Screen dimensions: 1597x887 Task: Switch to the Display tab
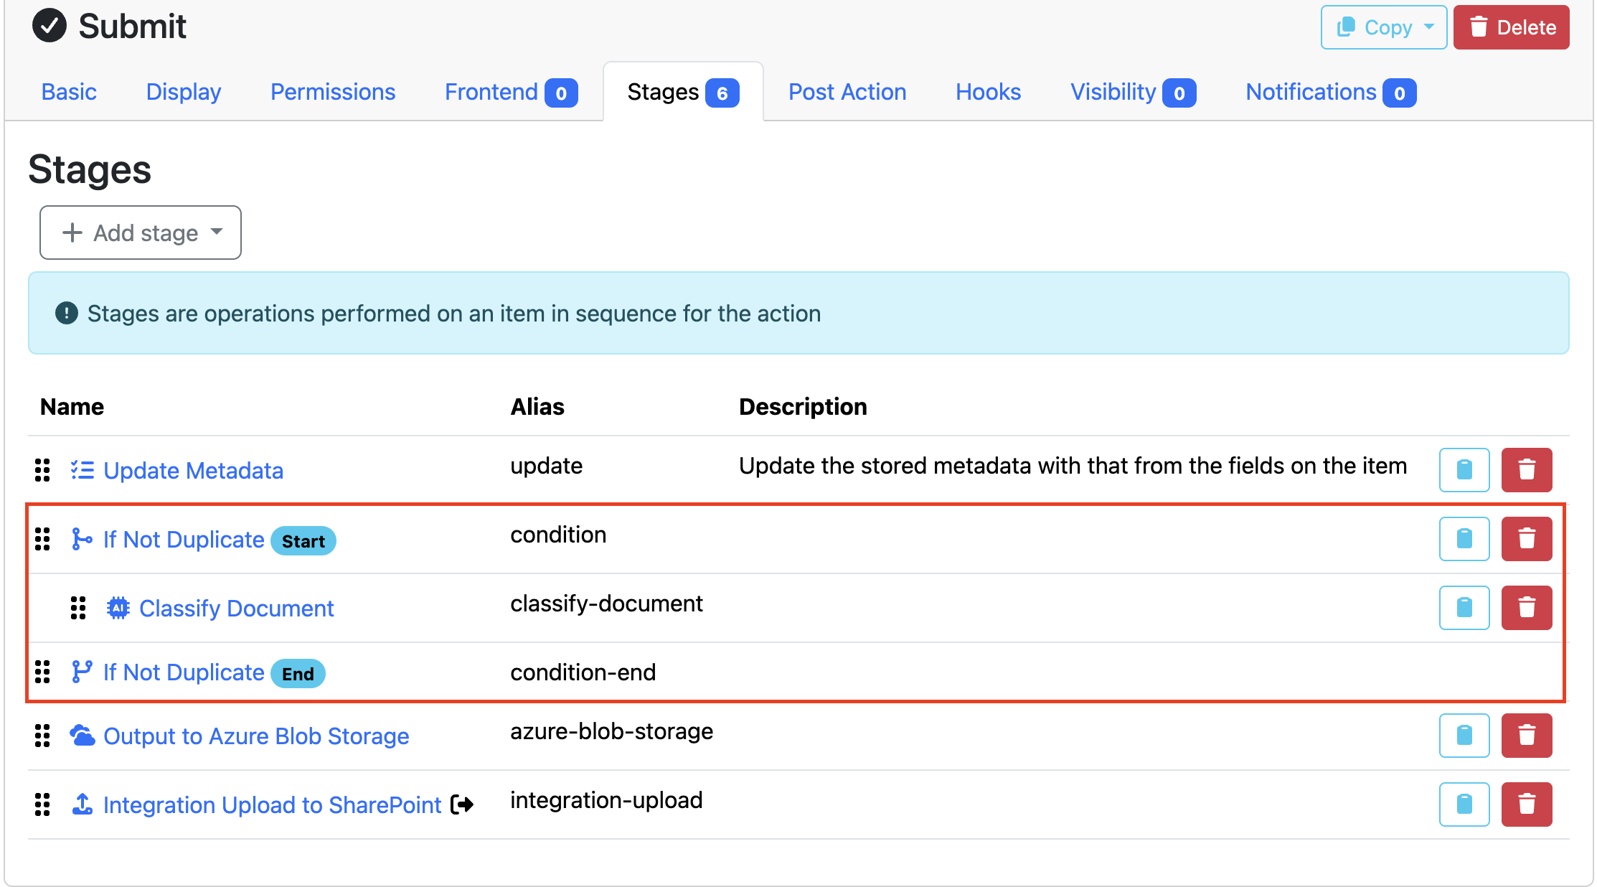[x=184, y=92]
